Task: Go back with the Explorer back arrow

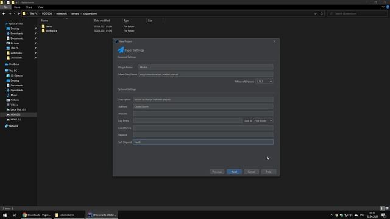Action: click(x=4, y=13)
